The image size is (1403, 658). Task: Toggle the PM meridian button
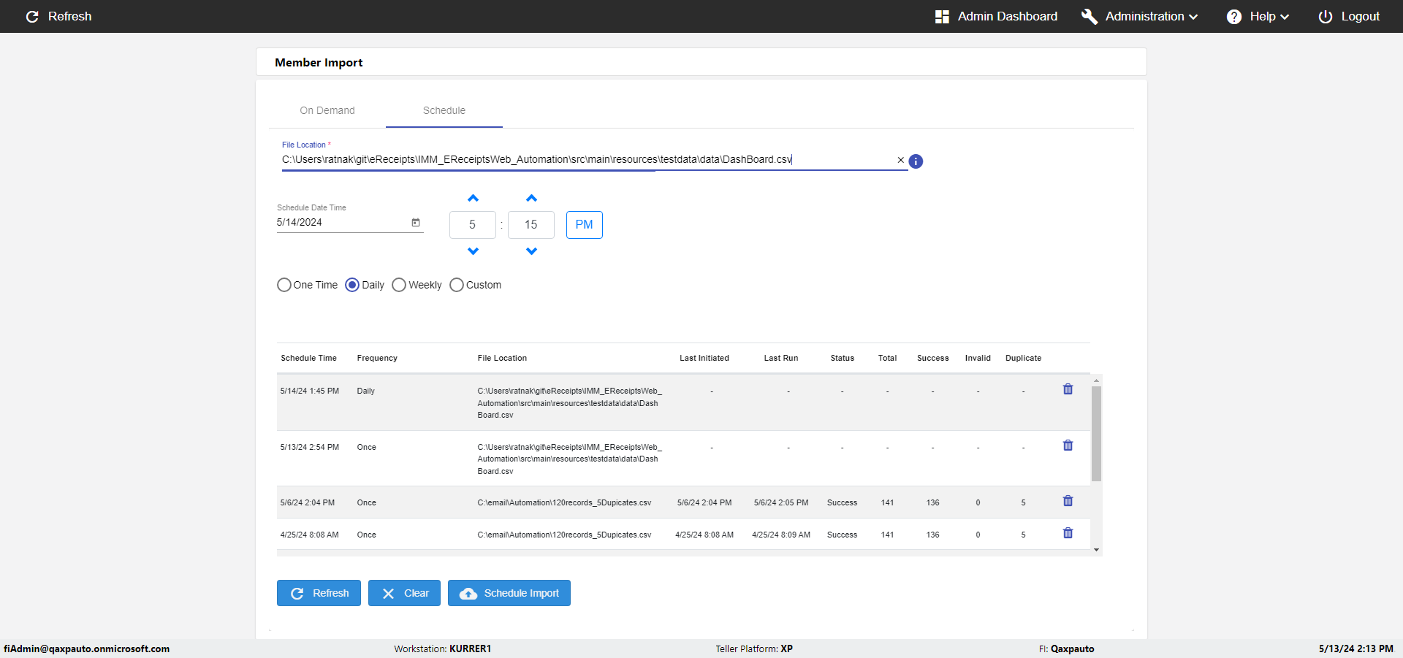(584, 225)
